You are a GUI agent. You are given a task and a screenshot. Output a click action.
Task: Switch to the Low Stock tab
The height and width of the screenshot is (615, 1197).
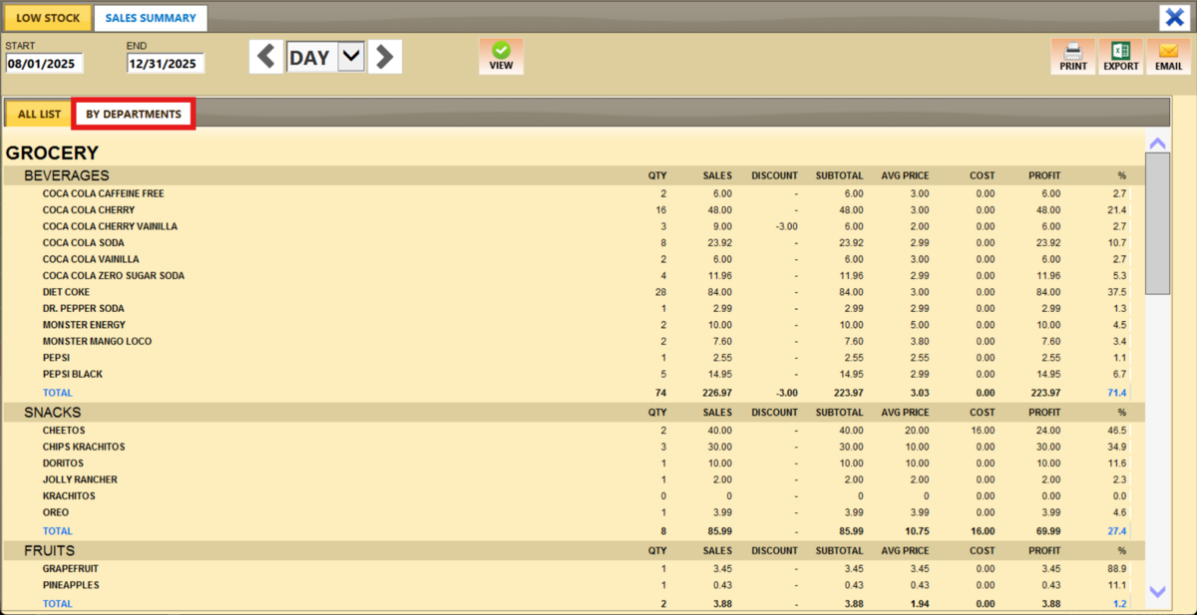tap(48, 18)
